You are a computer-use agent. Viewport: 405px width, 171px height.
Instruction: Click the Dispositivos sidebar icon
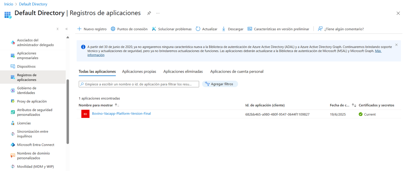click(13, 66)
